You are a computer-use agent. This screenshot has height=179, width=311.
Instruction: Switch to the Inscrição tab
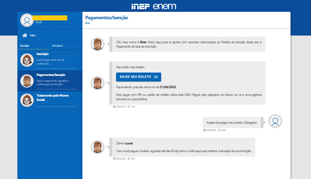25,46
